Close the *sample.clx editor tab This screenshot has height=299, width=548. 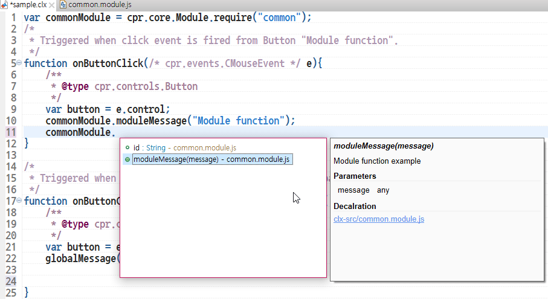(51, 5)
